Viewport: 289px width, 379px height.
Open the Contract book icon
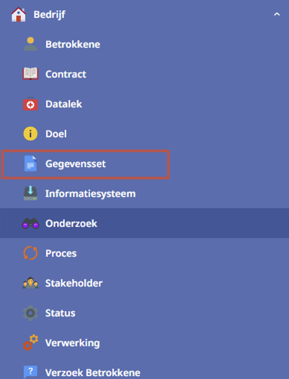tap(30, 74)
